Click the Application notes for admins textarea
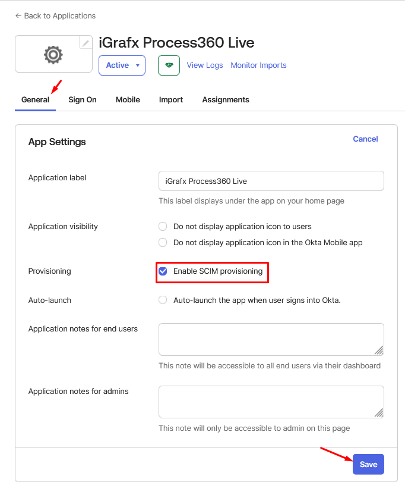This screenshot has width=405, height=485. point(271,402)
